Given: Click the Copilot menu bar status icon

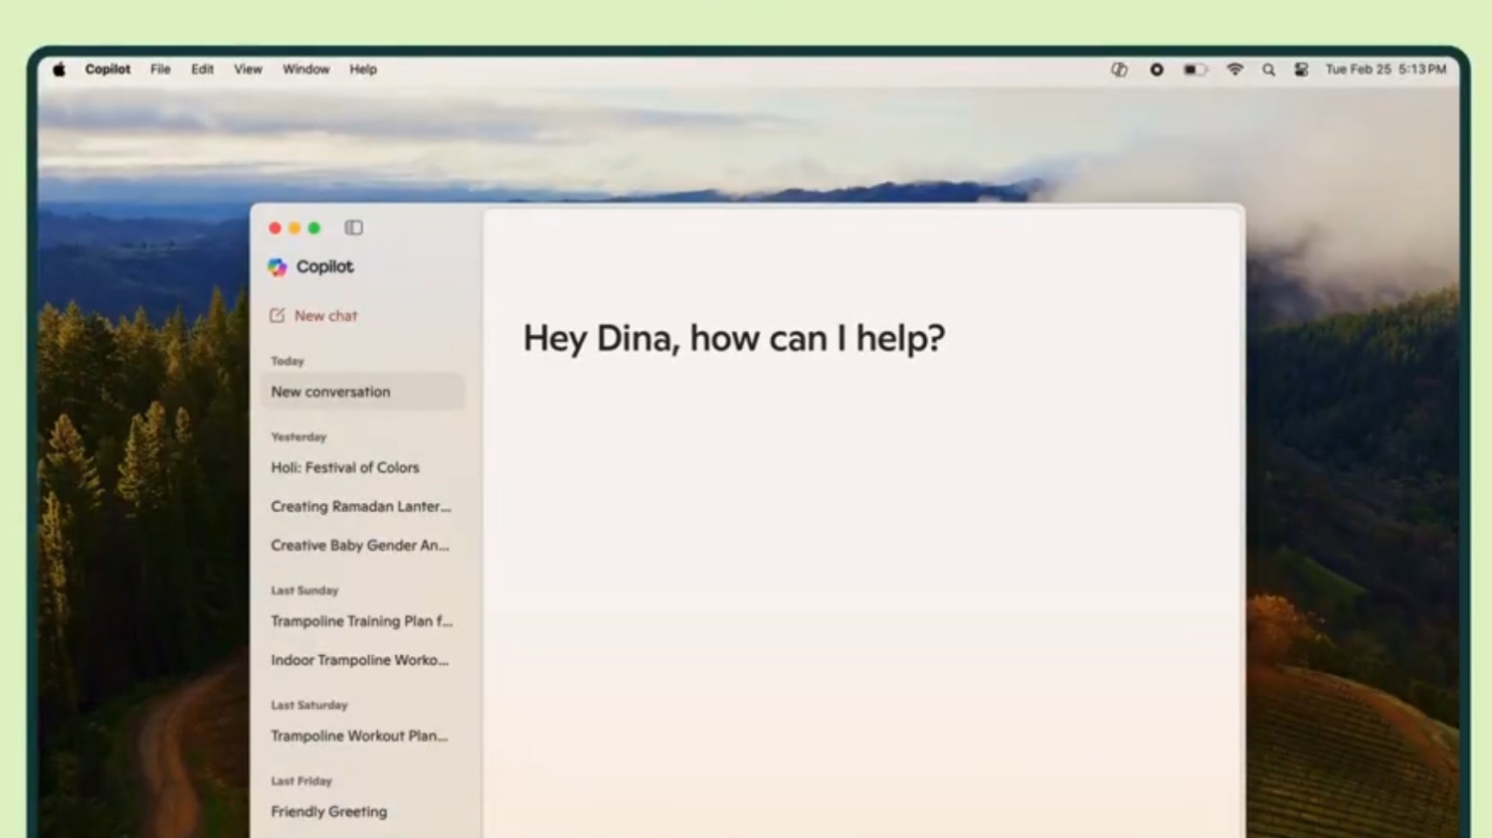Looking at the screenshot, I should 1119,70.
